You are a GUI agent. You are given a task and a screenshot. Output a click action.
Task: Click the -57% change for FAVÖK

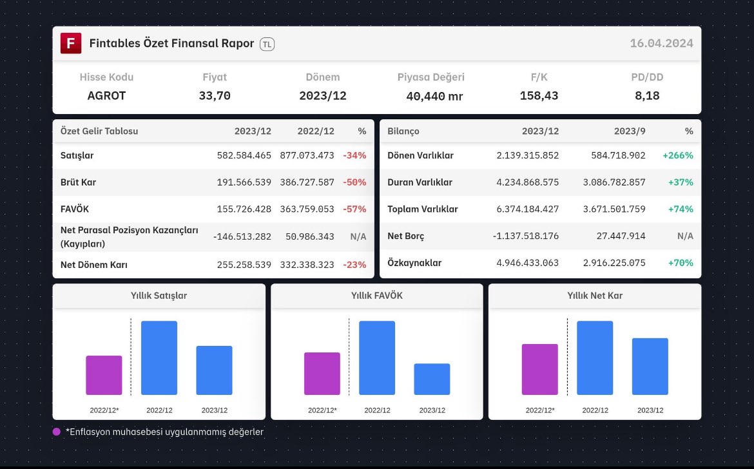click(x=354, y=209)
